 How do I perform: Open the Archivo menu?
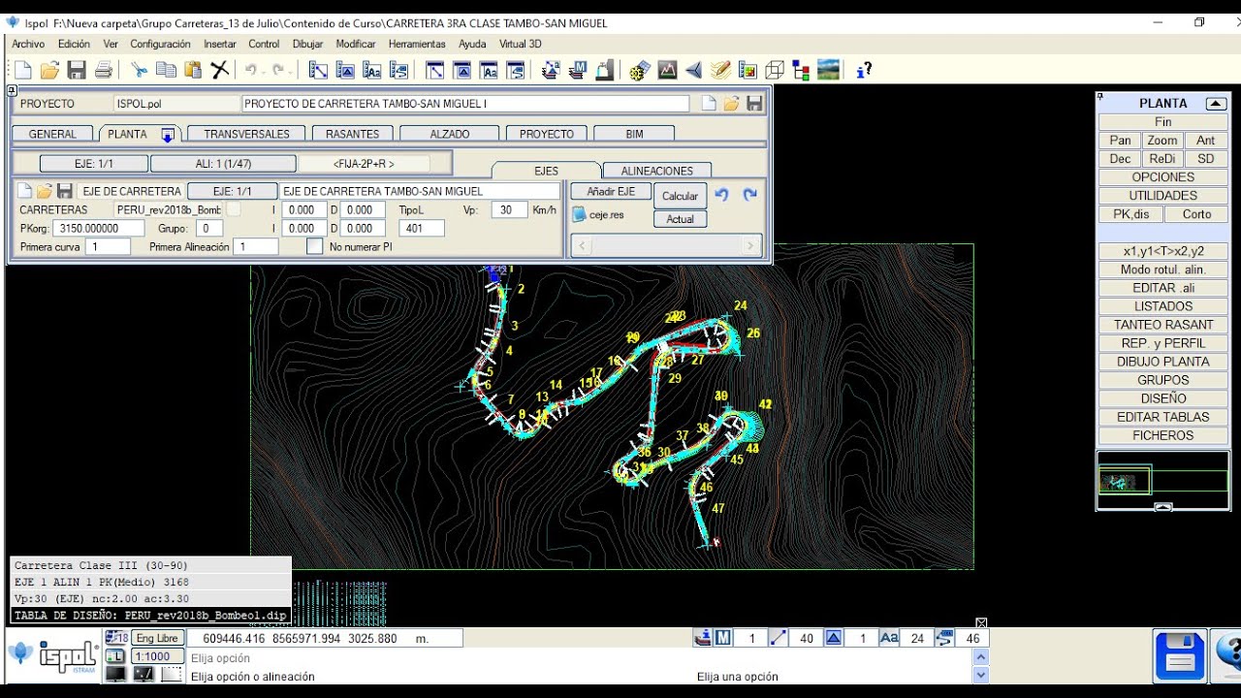point(28,44)
